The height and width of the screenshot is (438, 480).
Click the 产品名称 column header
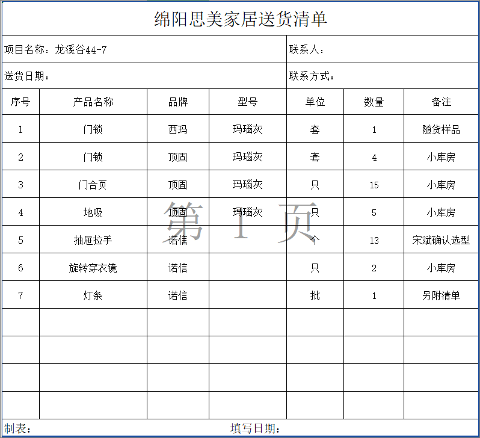tap(93, 102)
